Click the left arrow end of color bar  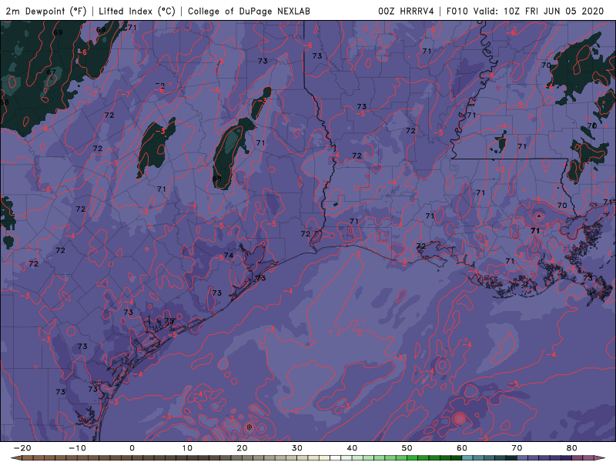pyautogui.click(x=15, y=458)
